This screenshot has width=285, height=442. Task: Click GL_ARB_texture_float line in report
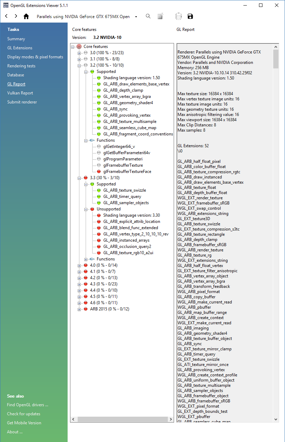197,187
